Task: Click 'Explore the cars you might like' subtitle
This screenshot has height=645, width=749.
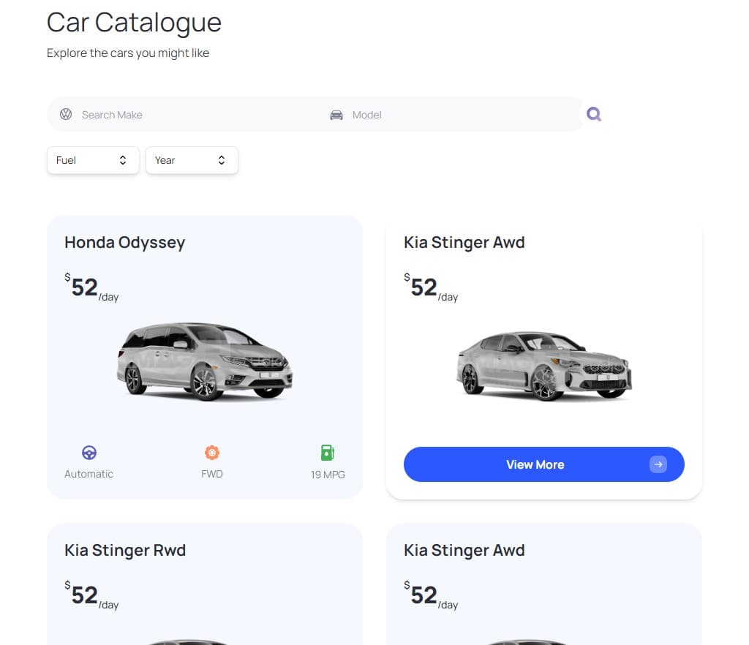Action: click(128, 53)
